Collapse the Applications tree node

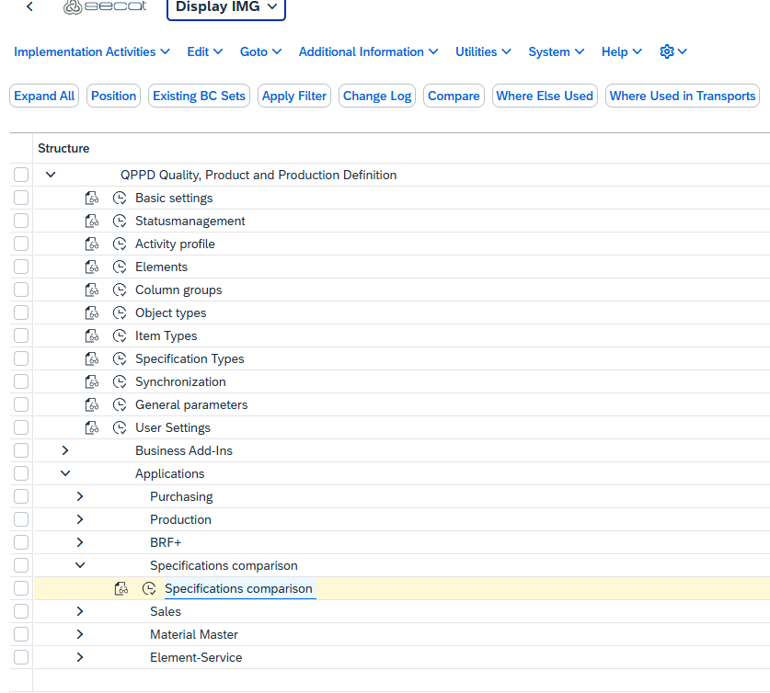click(x=64, y=473)
